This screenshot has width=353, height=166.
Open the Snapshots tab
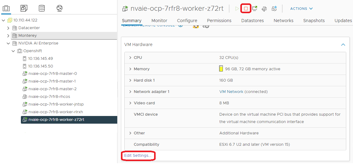[x=314, y=21]
